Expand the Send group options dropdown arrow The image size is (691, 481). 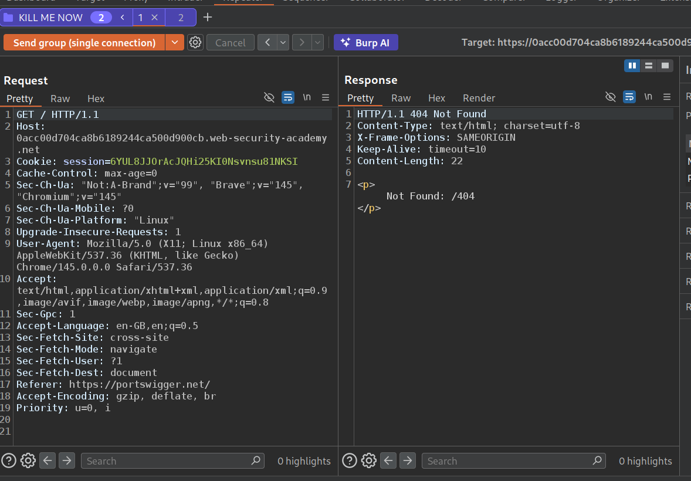pyautogui.click(x=174, y=43)
